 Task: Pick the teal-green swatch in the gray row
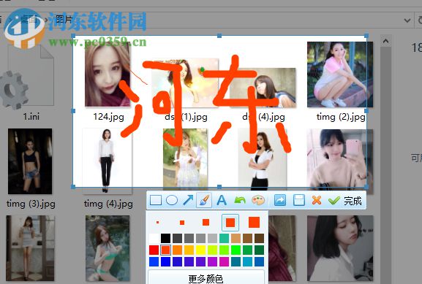point(224,238)
